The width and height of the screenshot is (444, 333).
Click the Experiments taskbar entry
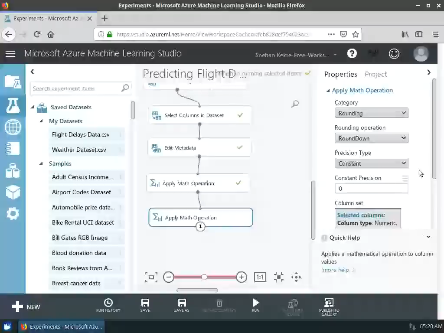(x=62, y=326)
